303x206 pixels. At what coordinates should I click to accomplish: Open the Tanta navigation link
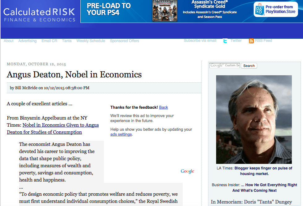[67, 41]
